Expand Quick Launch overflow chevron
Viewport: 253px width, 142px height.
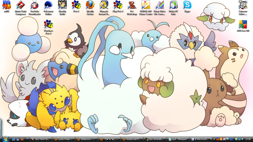(x=28, y=138)
